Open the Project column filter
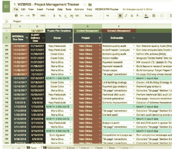This screenshot has height=149, width=179. 100,38
